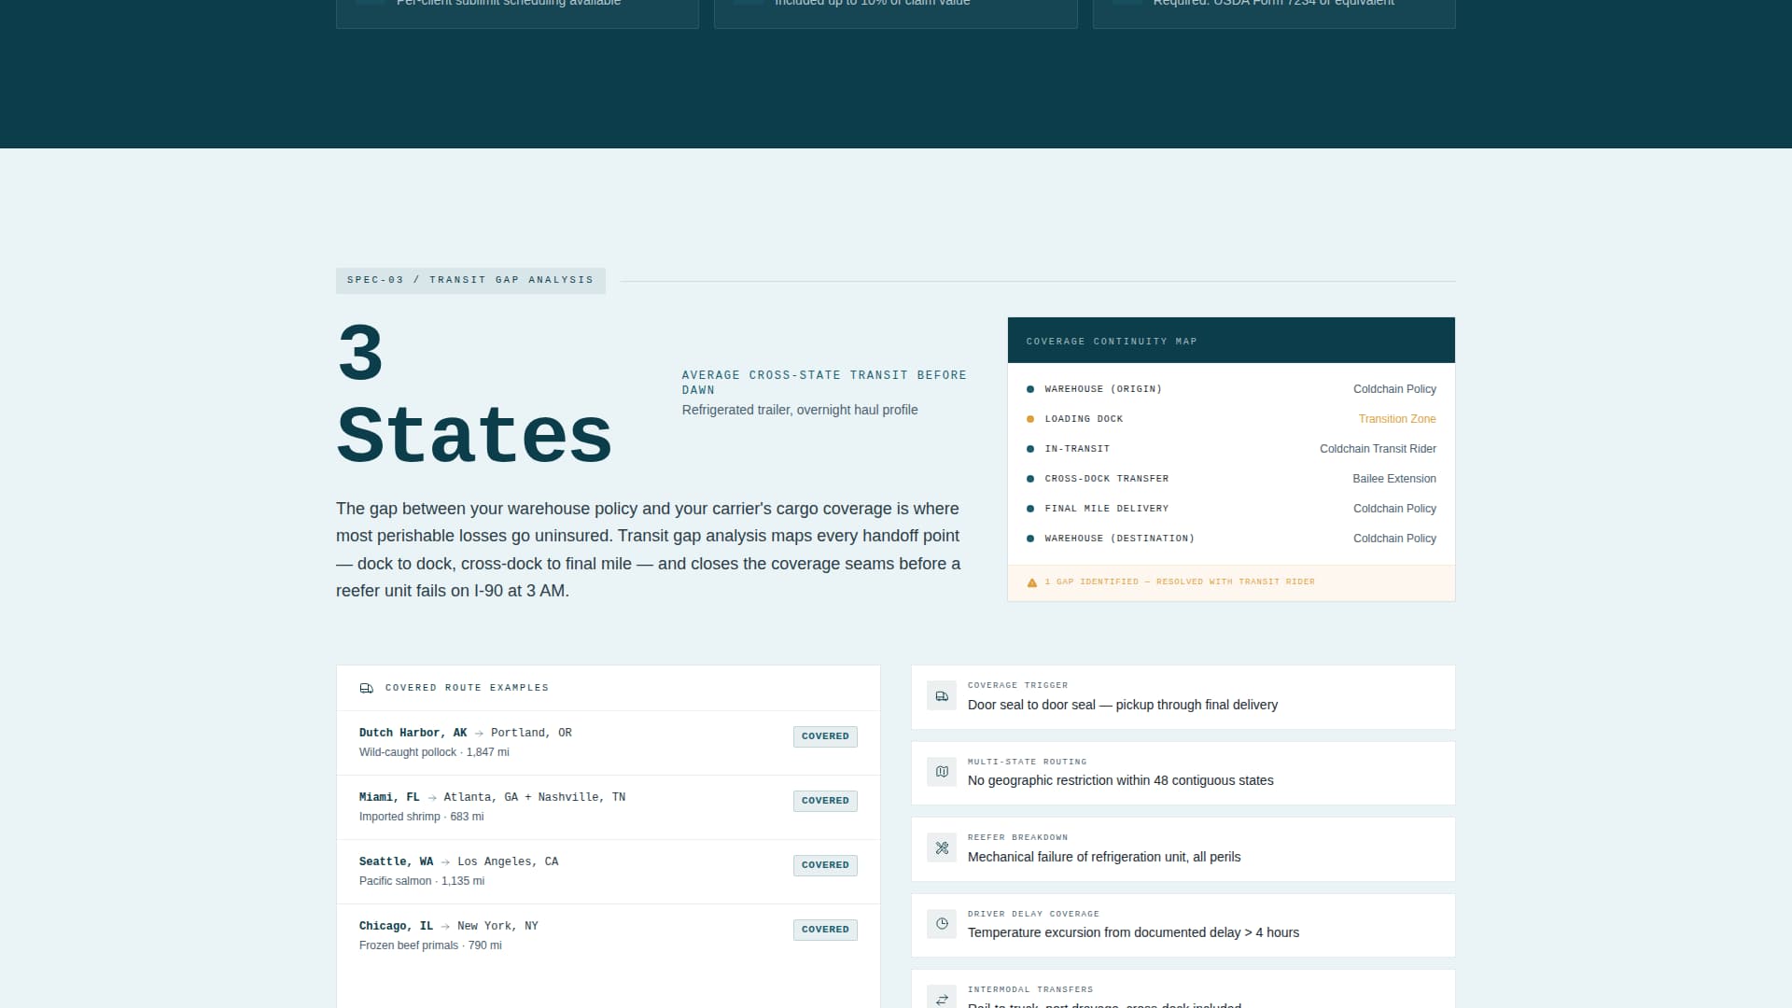
Task: Click the orange Loading Dock status dot
Action: 1030,419
